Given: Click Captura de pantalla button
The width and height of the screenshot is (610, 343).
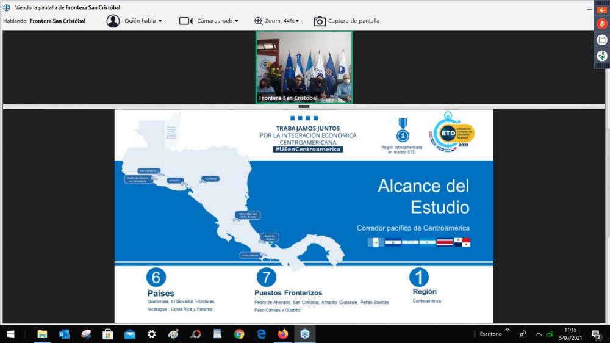Looking at the screenshot, I should point(353,21).
